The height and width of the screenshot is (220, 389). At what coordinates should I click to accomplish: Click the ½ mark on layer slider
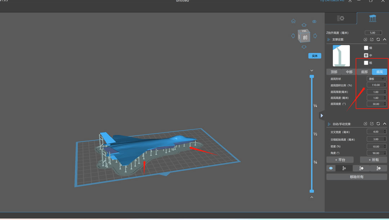[315, 134]
